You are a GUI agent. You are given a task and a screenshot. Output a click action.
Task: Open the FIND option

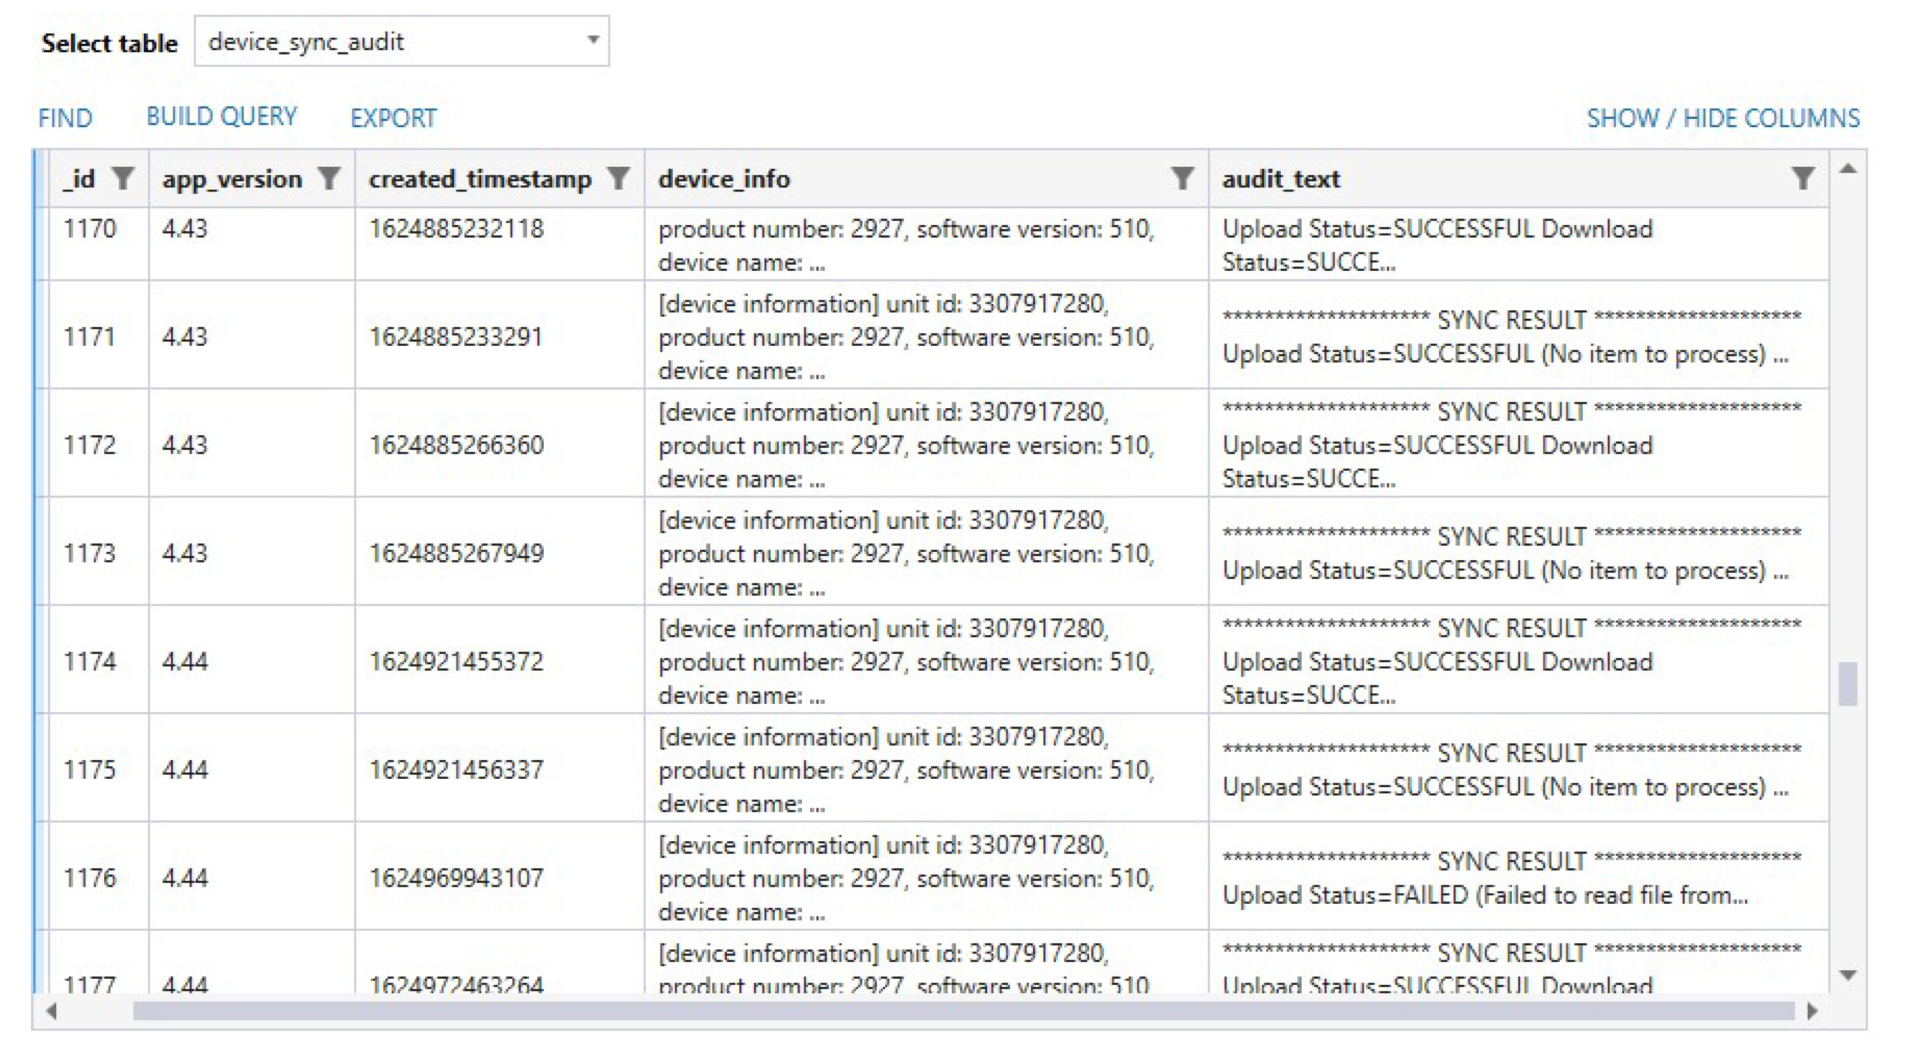[65, 118]
